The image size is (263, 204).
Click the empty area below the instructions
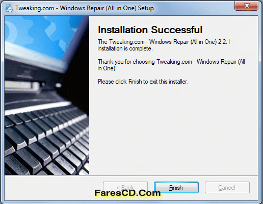[x=173, y=129]
